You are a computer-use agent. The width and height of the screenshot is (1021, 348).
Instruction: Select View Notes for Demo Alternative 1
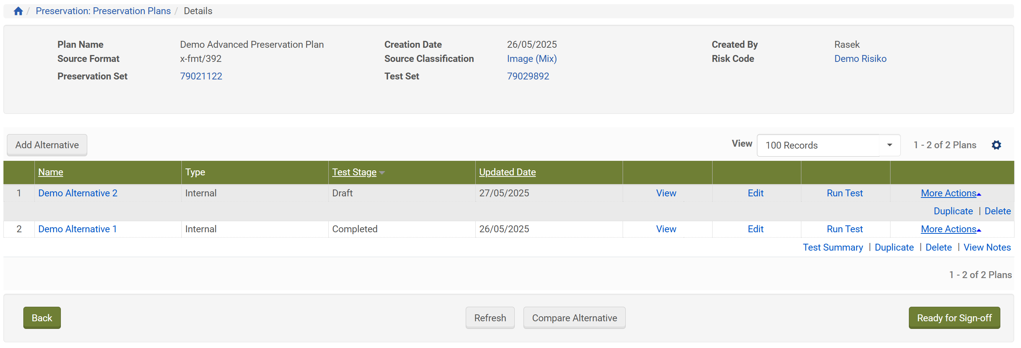click(987, 248)
